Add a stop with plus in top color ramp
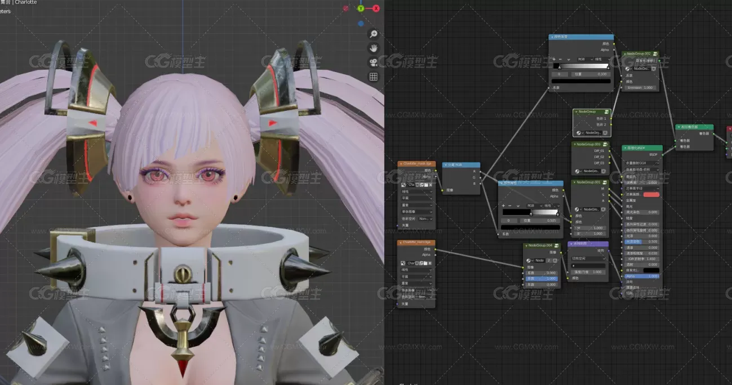 (x=554, y=59)
